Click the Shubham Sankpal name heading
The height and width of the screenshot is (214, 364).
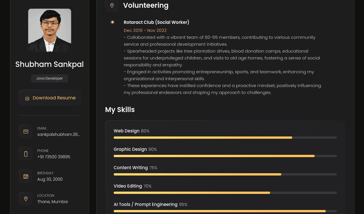click(x=50, y=64)
